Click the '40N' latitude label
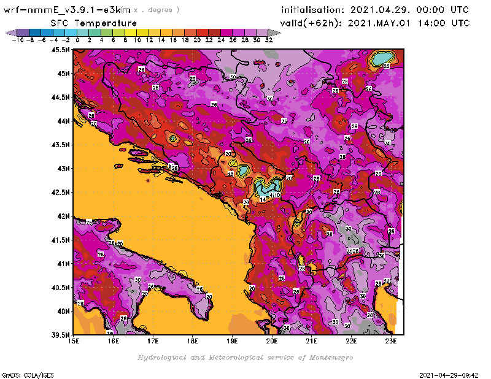This screenshot has height=379, width=491. pyautogui.click(x=63, y=312)
